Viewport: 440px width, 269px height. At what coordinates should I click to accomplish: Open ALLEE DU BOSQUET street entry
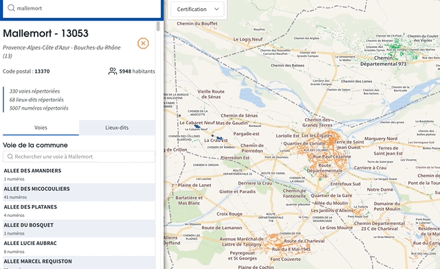[79, 229]
